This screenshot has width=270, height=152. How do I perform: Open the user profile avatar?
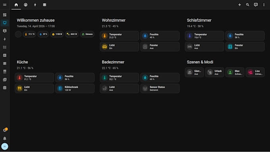tap(5, 146)
